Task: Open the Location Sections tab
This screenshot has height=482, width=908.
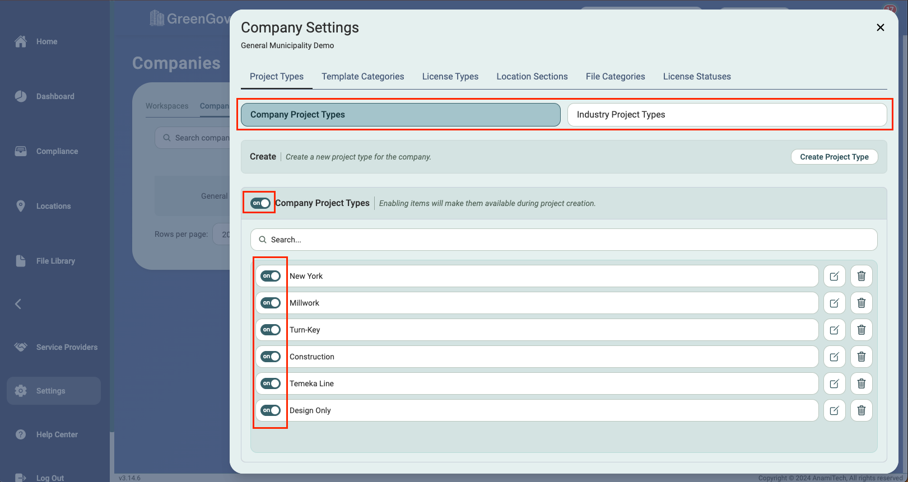Action: (x=532, y=77)
